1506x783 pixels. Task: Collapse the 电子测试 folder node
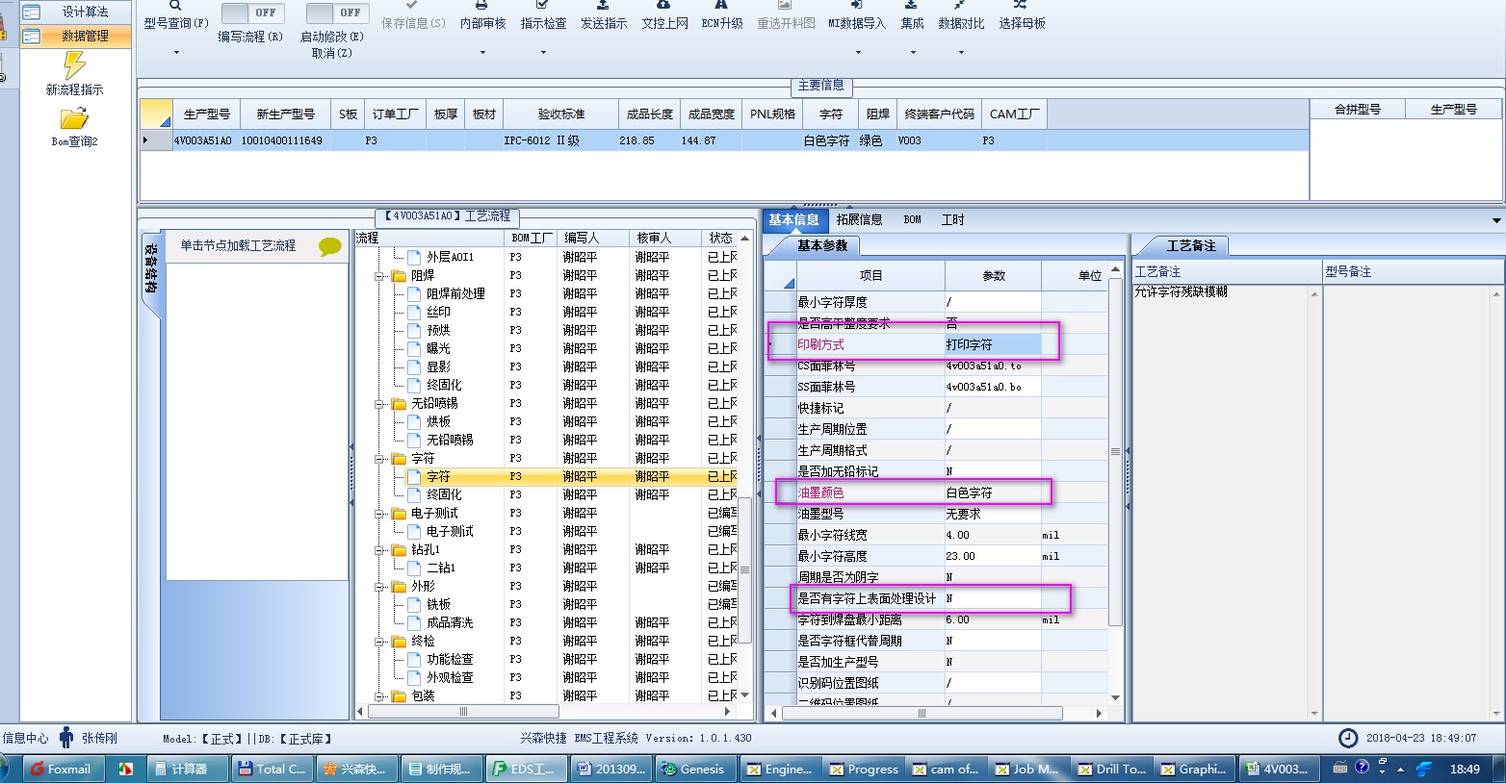[380, 514]
